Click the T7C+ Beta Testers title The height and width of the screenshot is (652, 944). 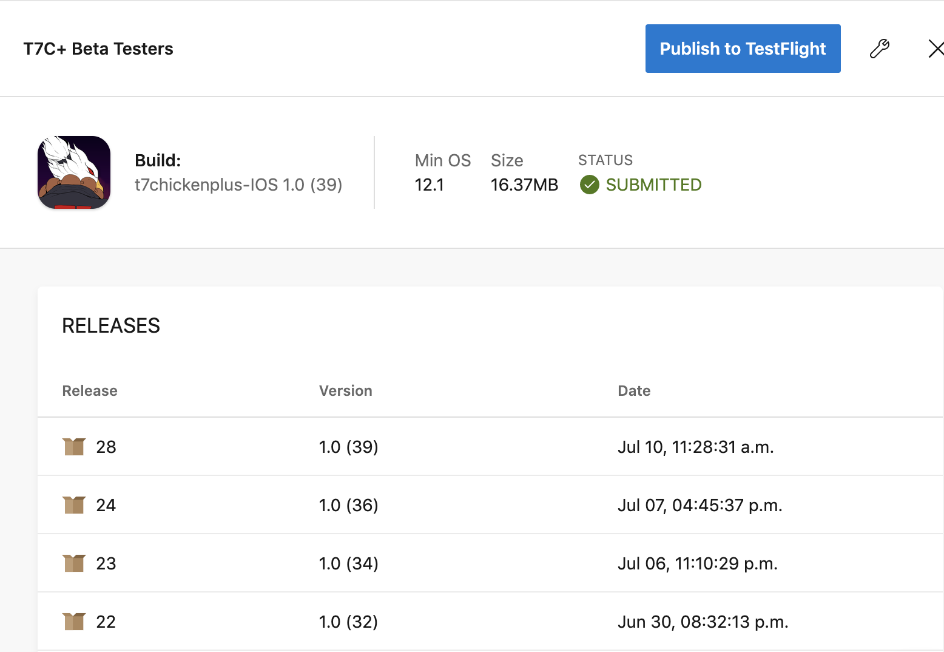[x=98, y=49]
